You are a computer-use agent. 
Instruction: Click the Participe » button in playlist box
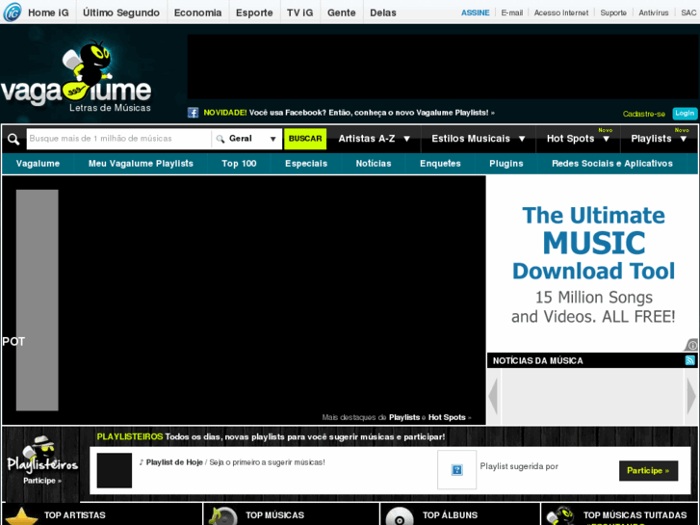point(648,470)
